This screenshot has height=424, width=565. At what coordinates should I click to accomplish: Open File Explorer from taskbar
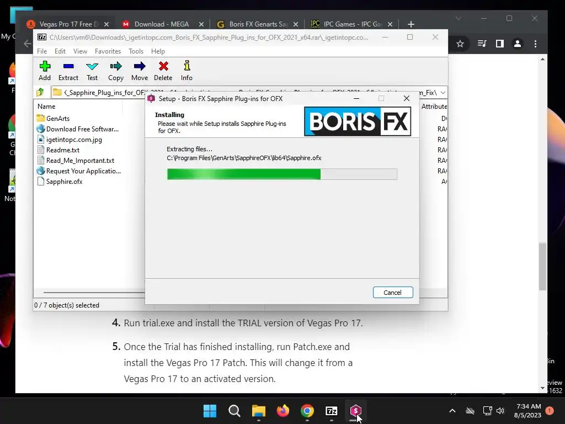tap(258, 411)
